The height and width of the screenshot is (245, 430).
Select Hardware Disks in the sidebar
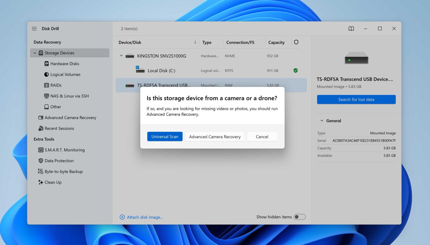pos(65,63)
